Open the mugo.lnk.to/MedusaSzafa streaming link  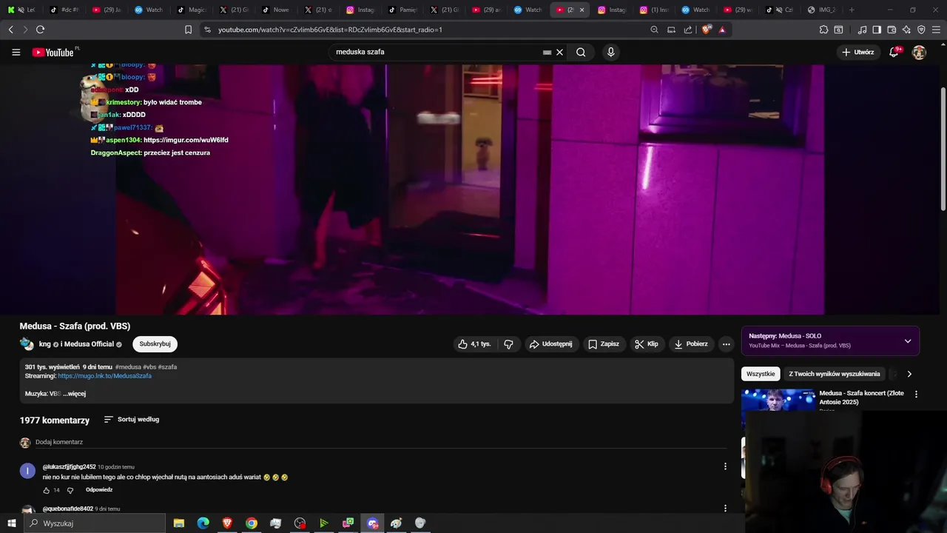[104, 376]
